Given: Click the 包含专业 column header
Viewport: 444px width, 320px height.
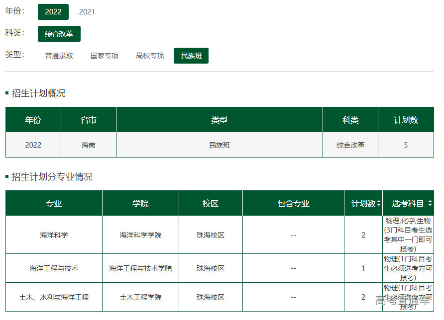Looking at the screenshot, I should tap(293, 203).
